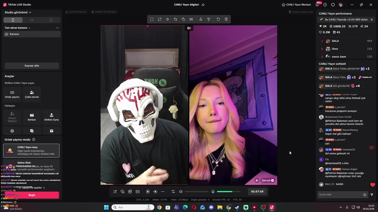Select the portrait layout mode button

click(13, 20)
